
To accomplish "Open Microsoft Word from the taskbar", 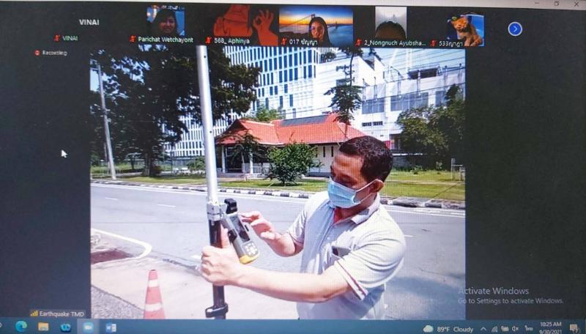I will coord(111,327).
